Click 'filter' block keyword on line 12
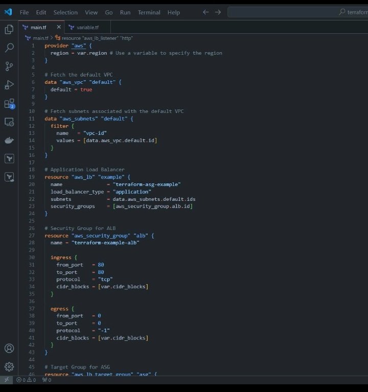This screenshot has height=392, width=368. (x=59, y=126)
